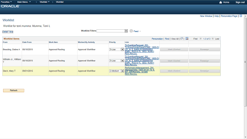The height and width of the screenshot is (139, 247).
Task: Click Sign out
Action: (x=240, y=2)
